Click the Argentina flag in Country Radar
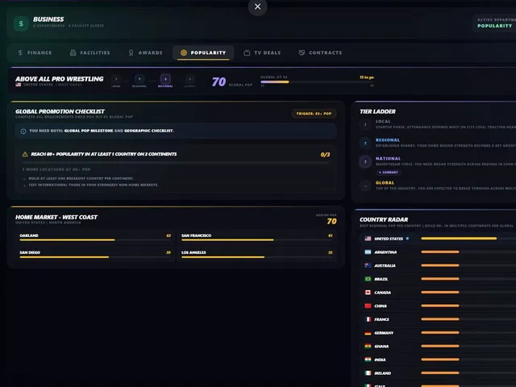The height and width of the screenshot is (387, 516). (x=368, y=252)
